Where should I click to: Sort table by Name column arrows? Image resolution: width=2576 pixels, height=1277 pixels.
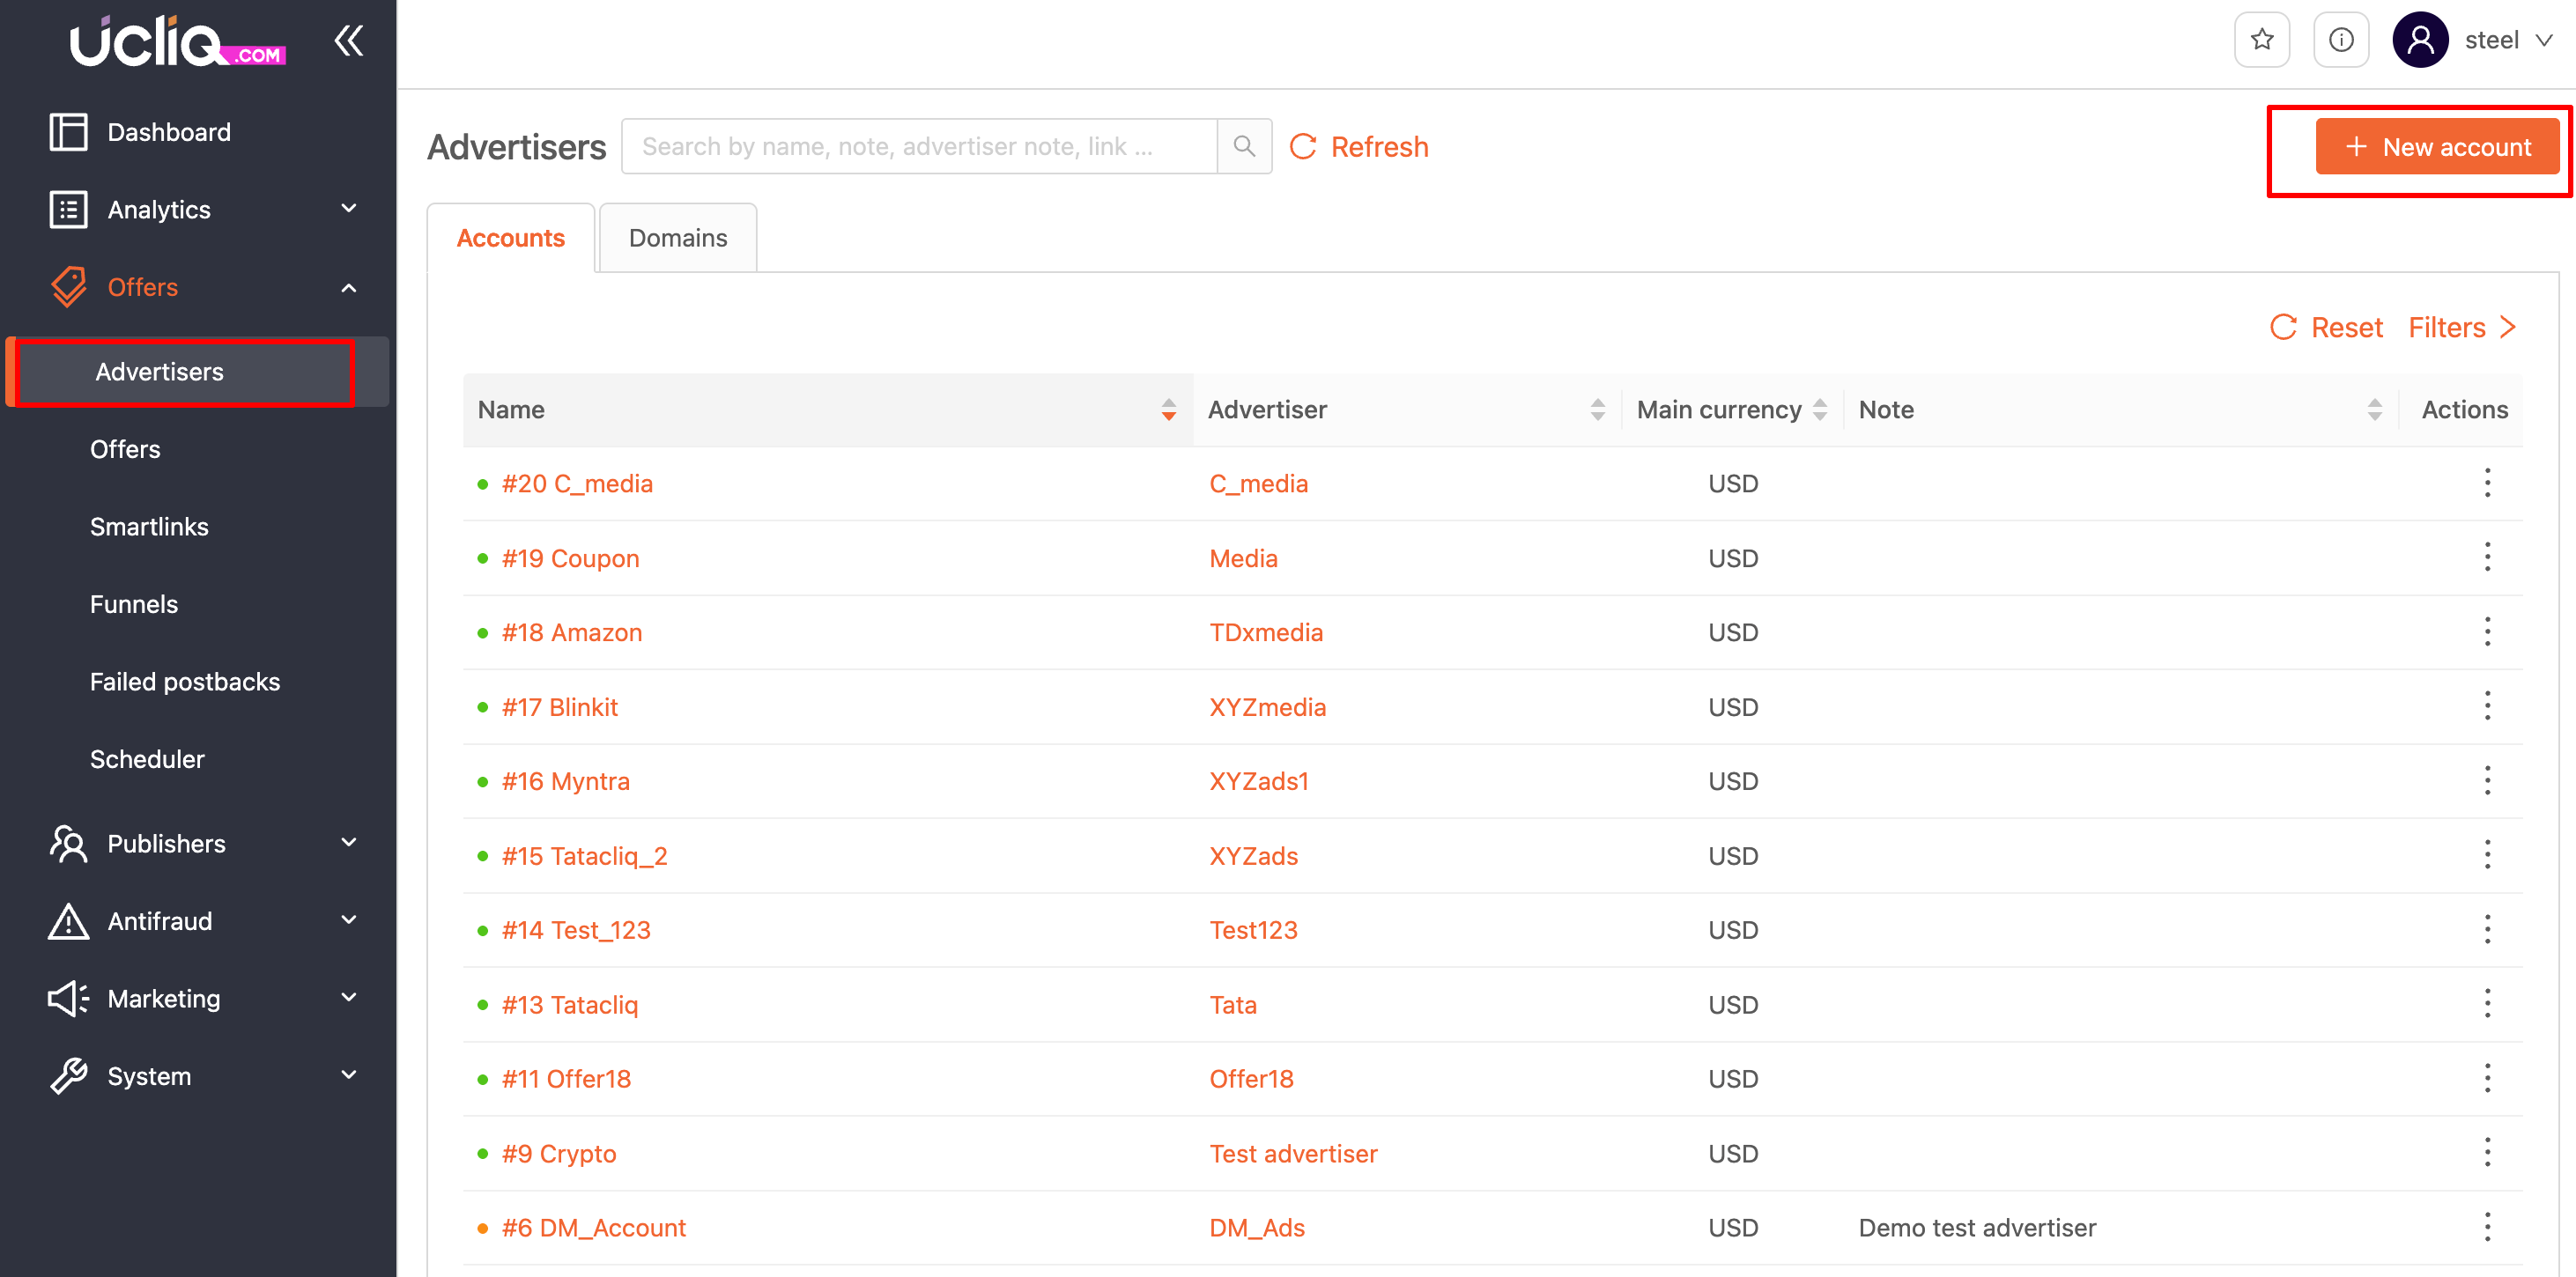click(x=1168, y=409)
